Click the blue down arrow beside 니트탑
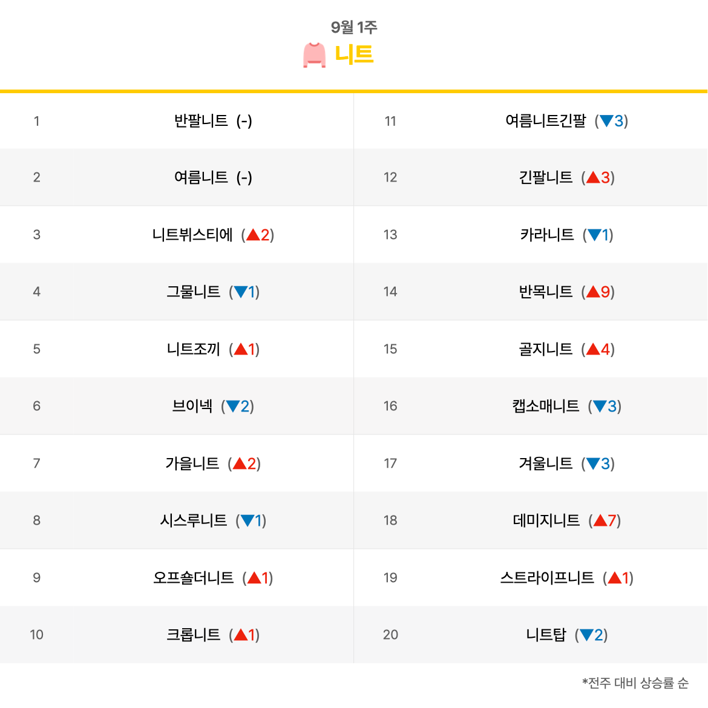Image resolution: width=708 pixels, height=708 pixels. click(x=586, y=635)
